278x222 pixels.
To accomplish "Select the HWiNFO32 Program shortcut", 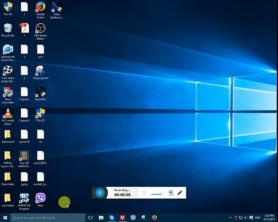I will pos(24,201).
